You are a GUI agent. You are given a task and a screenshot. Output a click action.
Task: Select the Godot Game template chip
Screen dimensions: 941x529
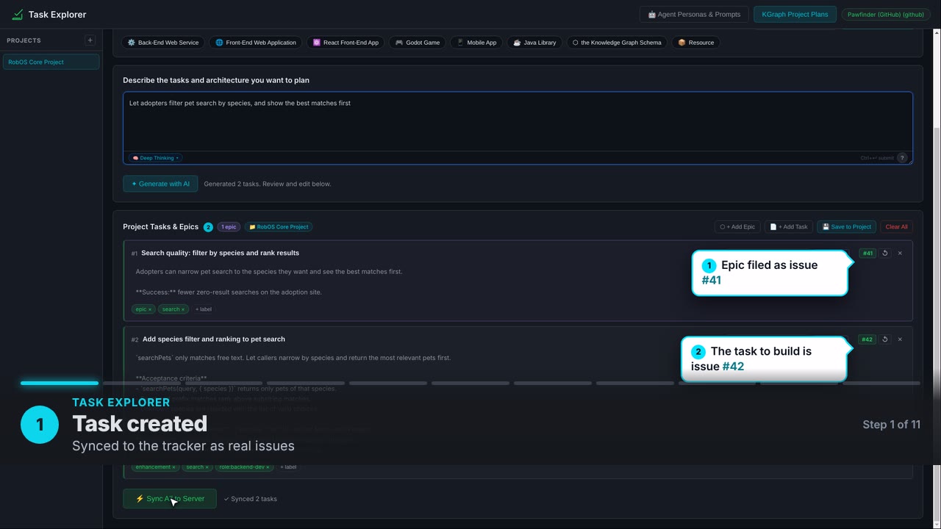point(418,43)
